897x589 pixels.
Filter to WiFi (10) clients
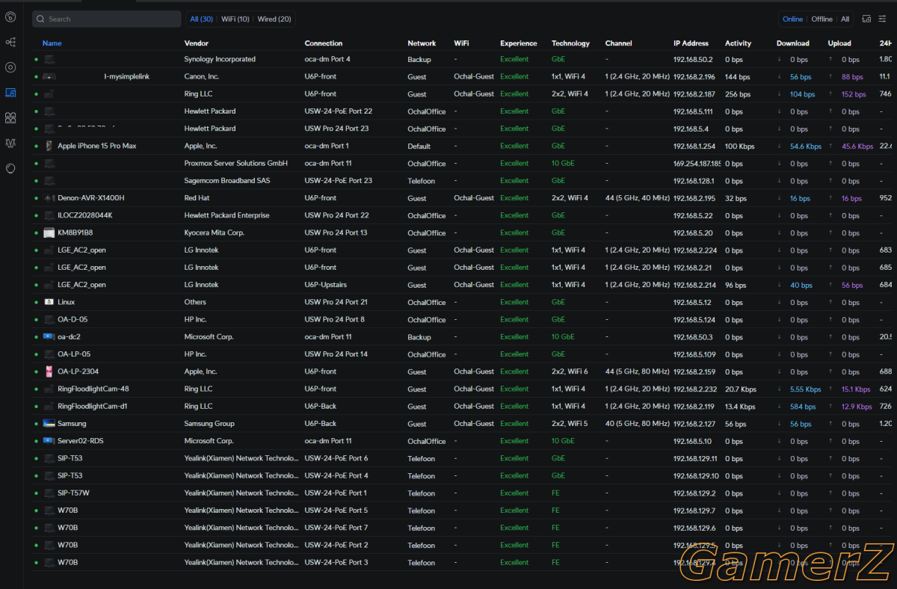click(235, 19)
